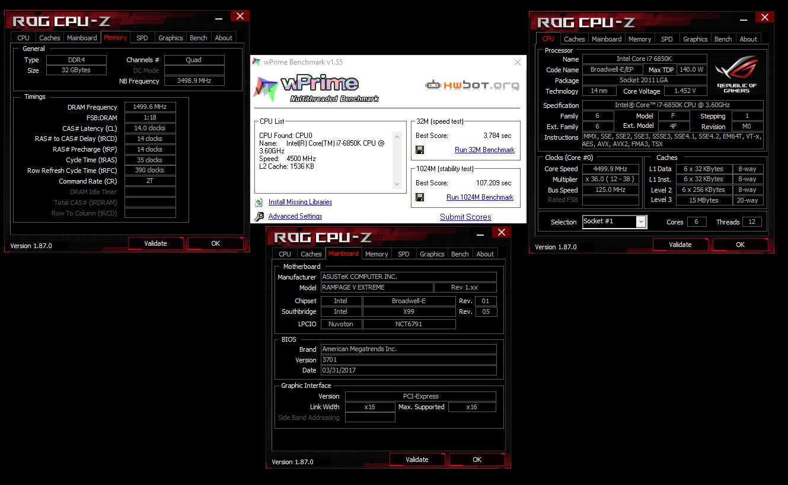Click the floppy disk icon for 1024M score
788x485 pixels.
click(420, 197)
